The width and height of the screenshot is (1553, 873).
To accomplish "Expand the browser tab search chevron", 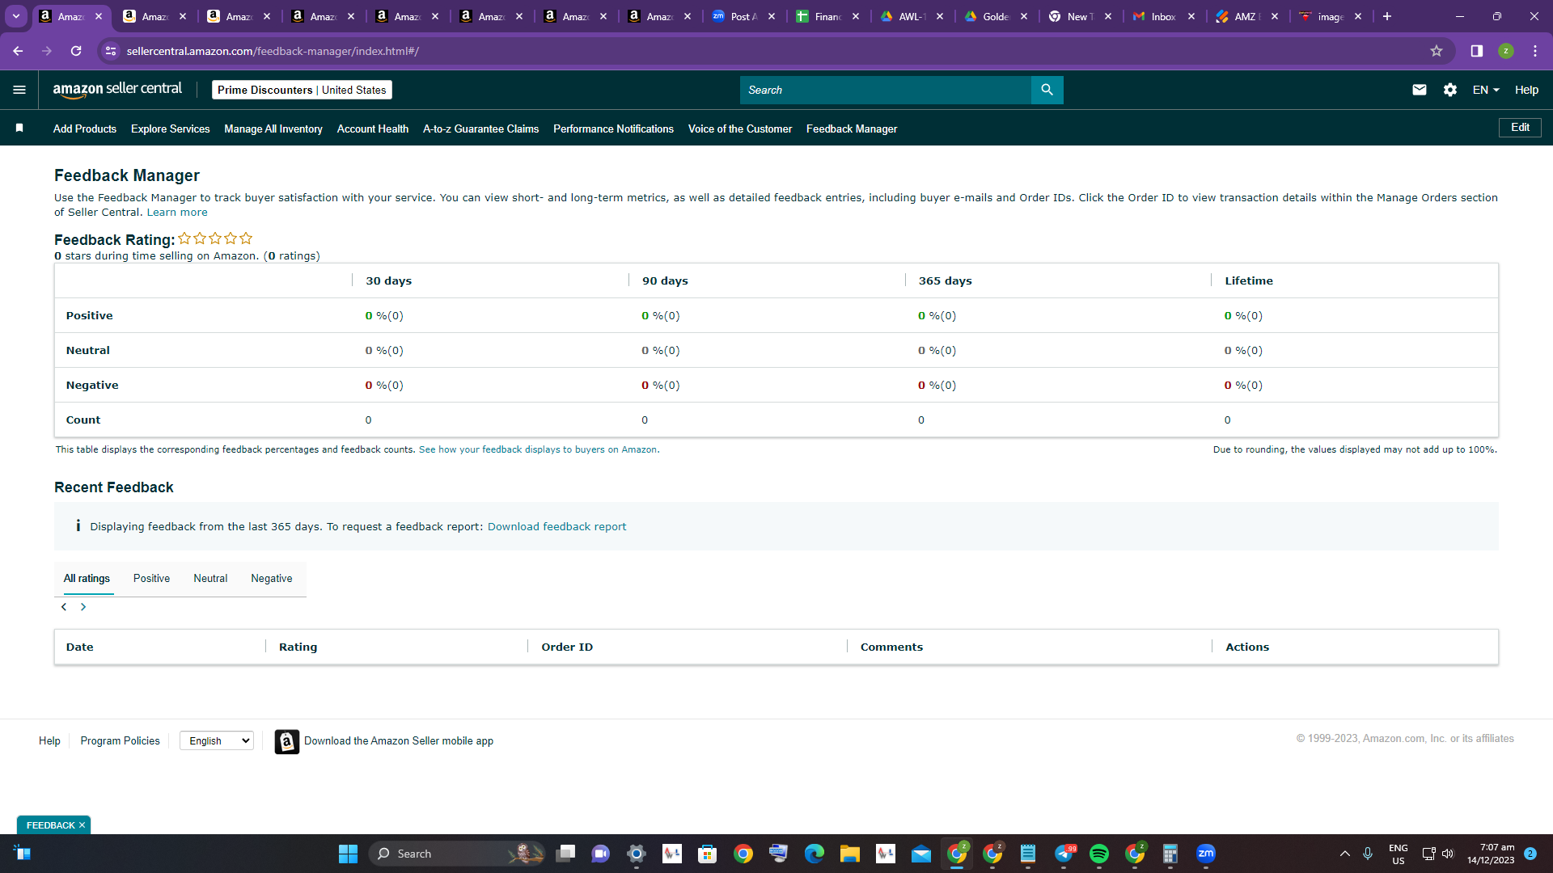I will 16,16.
